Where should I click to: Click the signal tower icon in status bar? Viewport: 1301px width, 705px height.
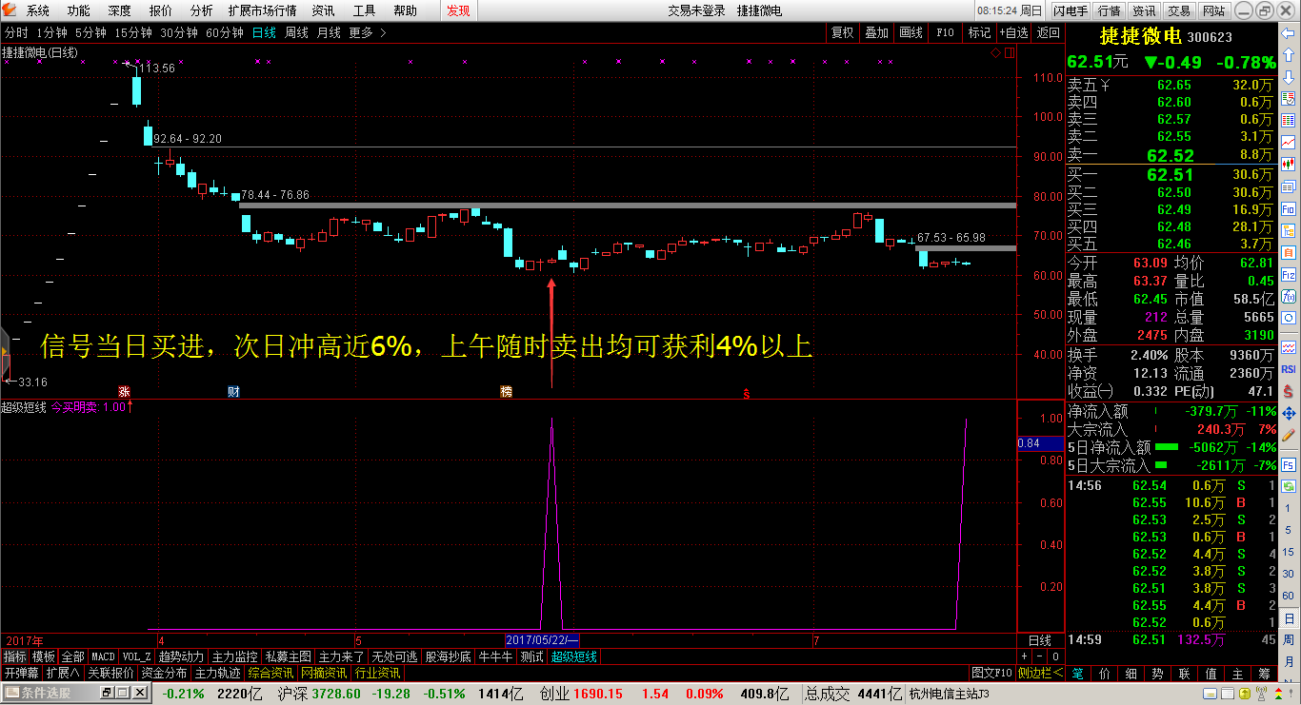[x=1261, y=693]
